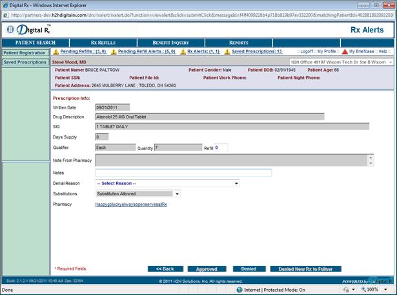Image resolution: width=397 pixels, height=295 pixels.
Task: Click the Rx Alerts warning triangle icon
Action: pyautogui.click(x=183, y=52)
